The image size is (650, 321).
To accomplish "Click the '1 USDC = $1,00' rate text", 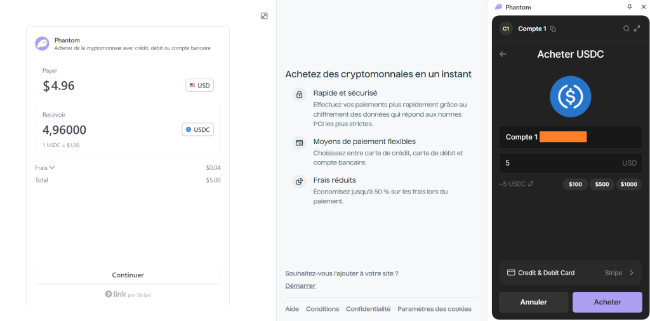I will coord(61,145).
